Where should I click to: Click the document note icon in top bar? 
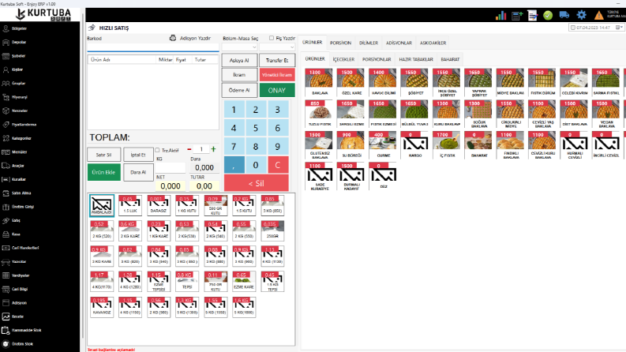(533, 15)
